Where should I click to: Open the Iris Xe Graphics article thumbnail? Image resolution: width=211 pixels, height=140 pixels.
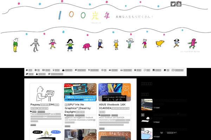(x=80, y=92)
